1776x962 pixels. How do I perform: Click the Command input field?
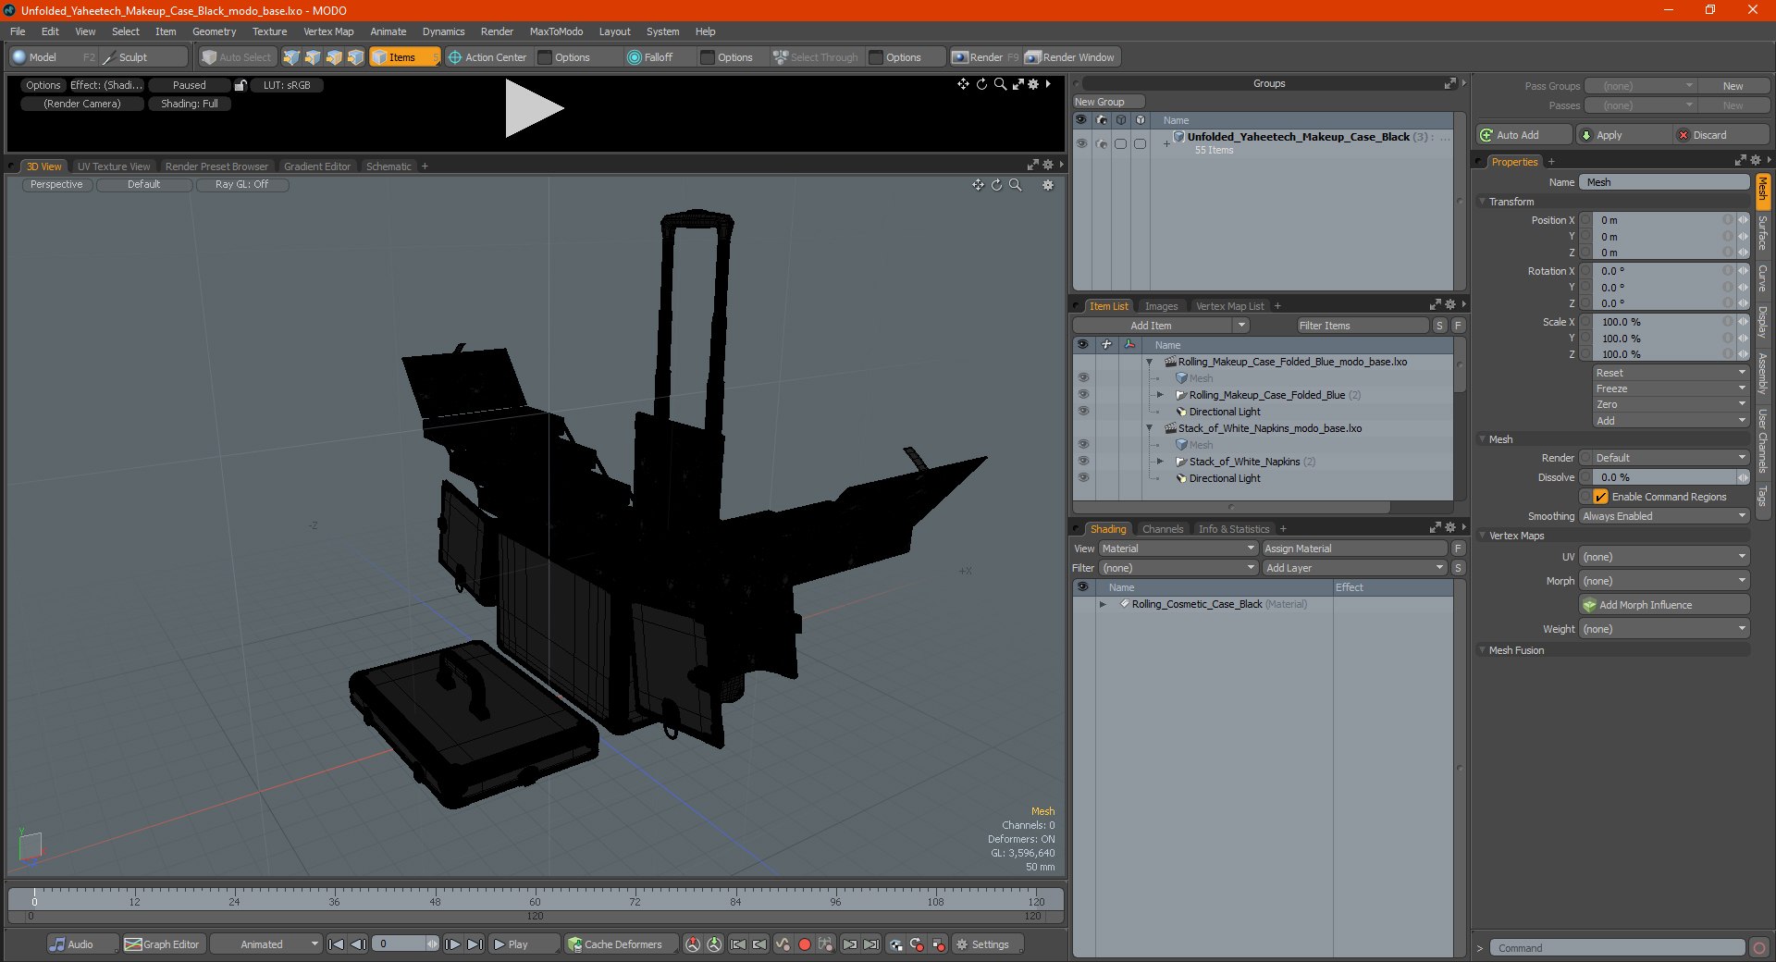(x=1616, y=948)
